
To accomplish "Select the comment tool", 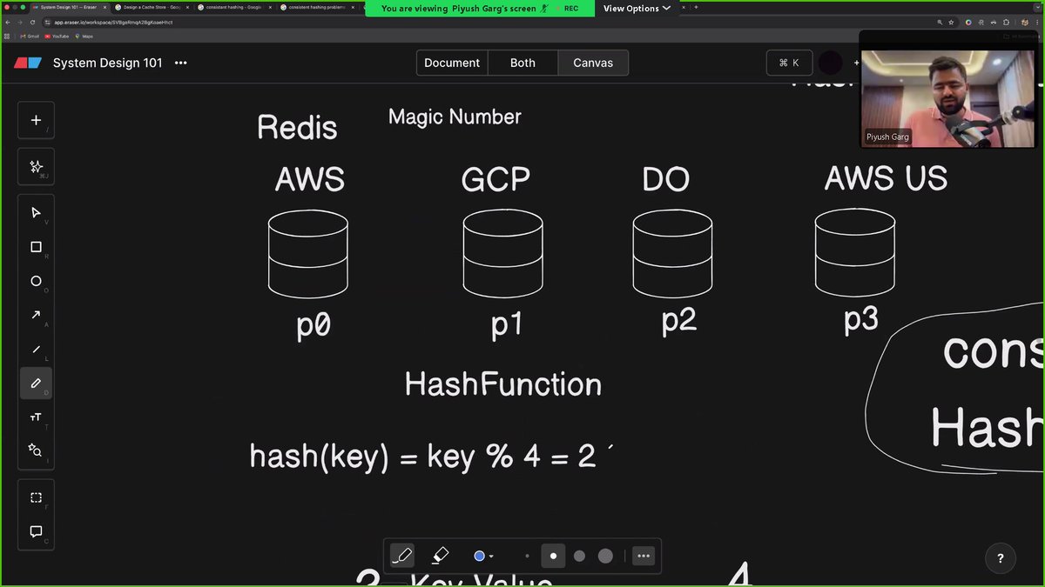I will click(x=36, y=531).
